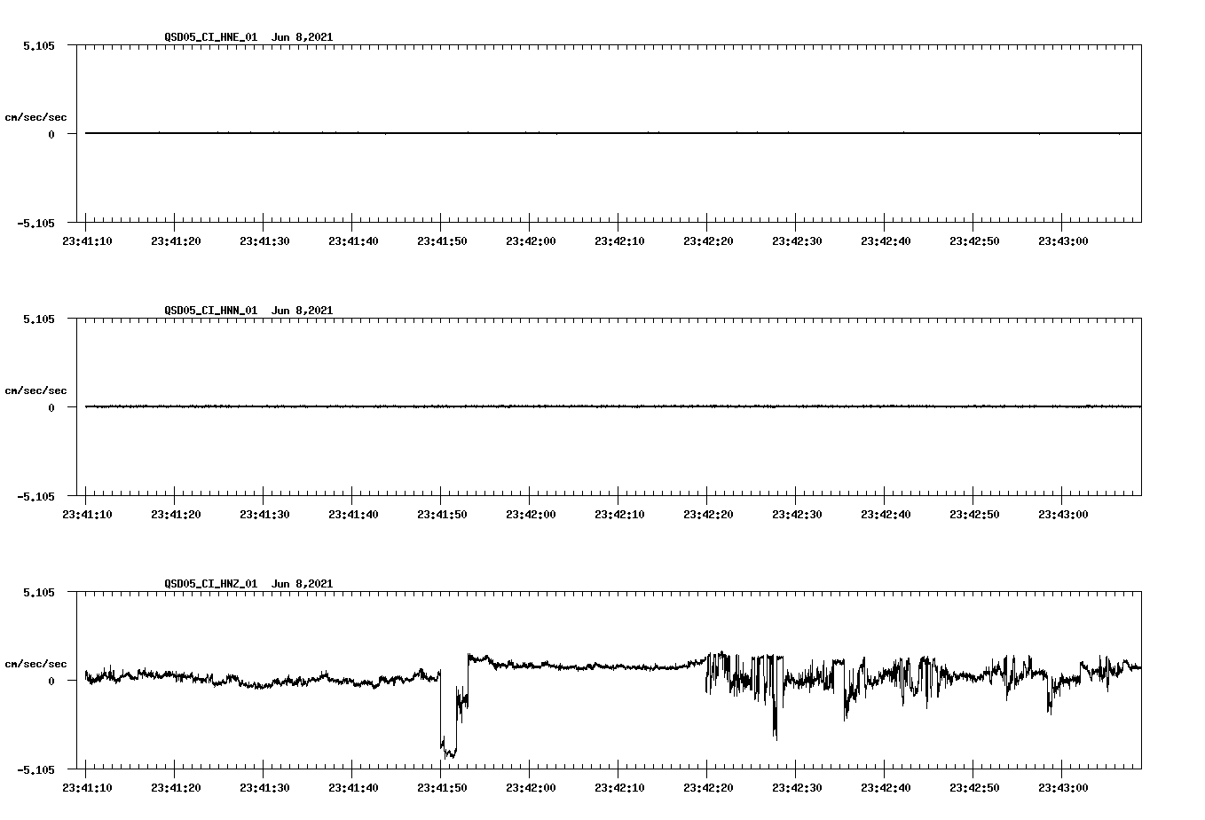Click the -5.105 lower limit of HNZ plot
The image size is (1205, 820).
35,770
